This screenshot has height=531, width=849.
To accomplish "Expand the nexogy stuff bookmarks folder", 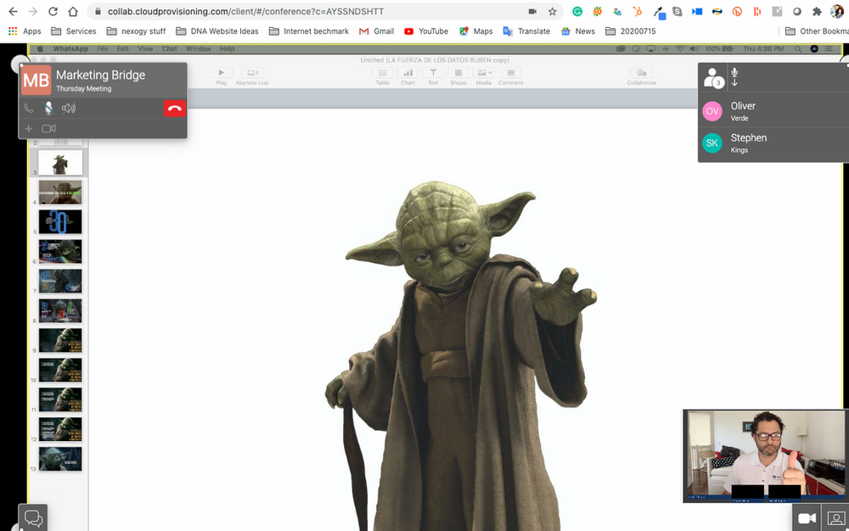I will point(137,31).
